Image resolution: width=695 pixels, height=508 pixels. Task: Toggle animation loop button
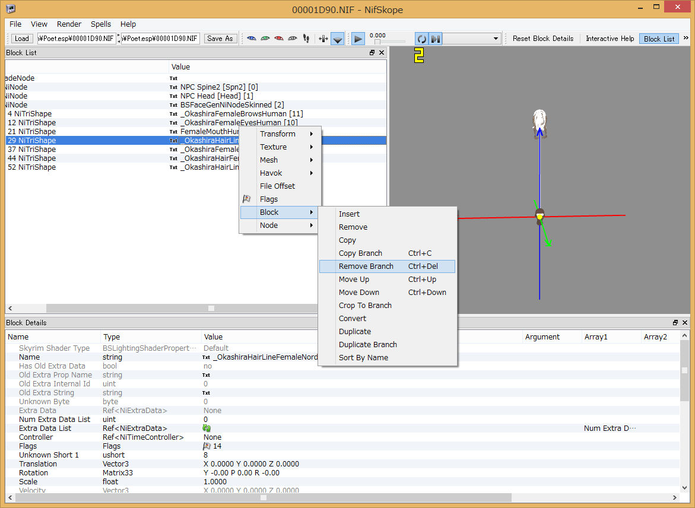pyautogui.click(x=421, y=39)
